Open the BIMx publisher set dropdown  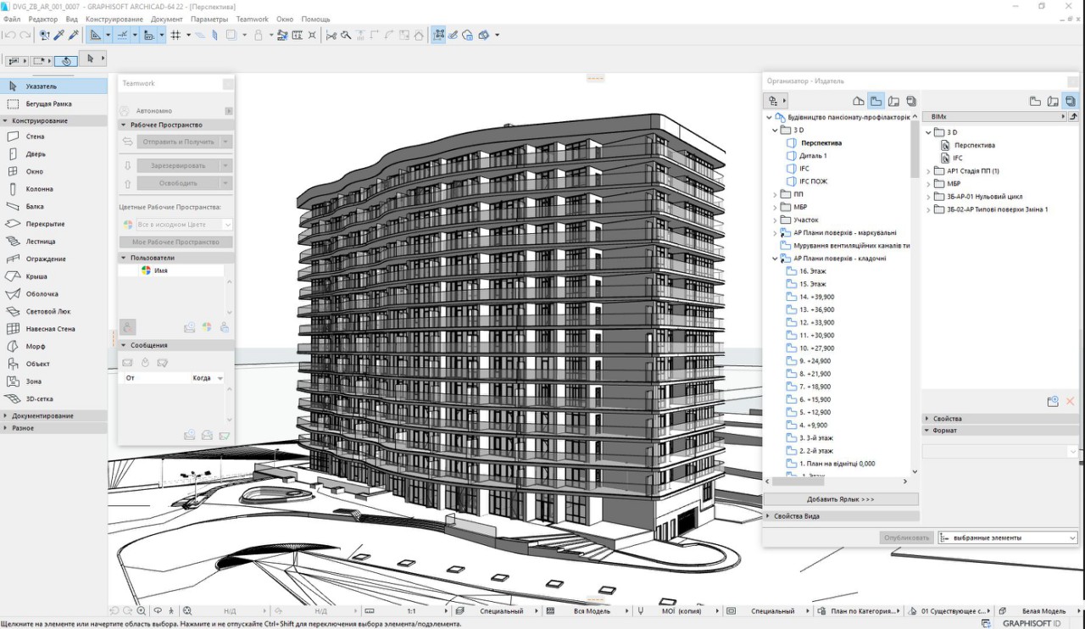[x=993, y=116]
